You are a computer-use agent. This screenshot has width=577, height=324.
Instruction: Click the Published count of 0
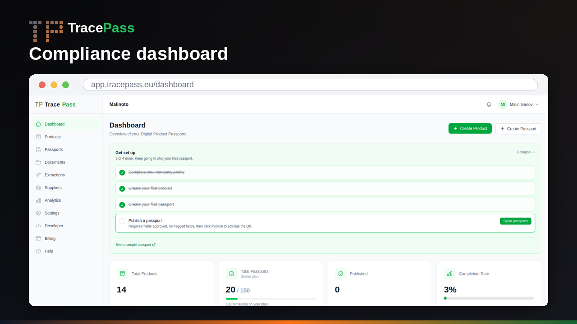[x=337, y=290]
